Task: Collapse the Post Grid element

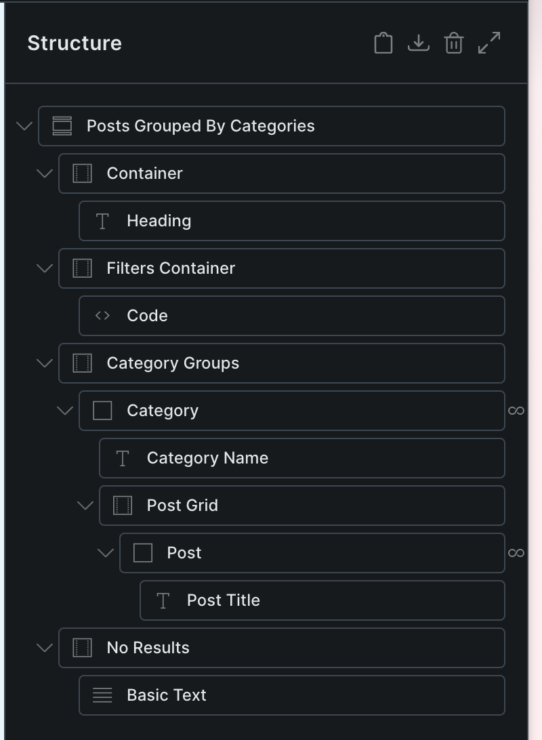Action: click(x=85, y=506)
